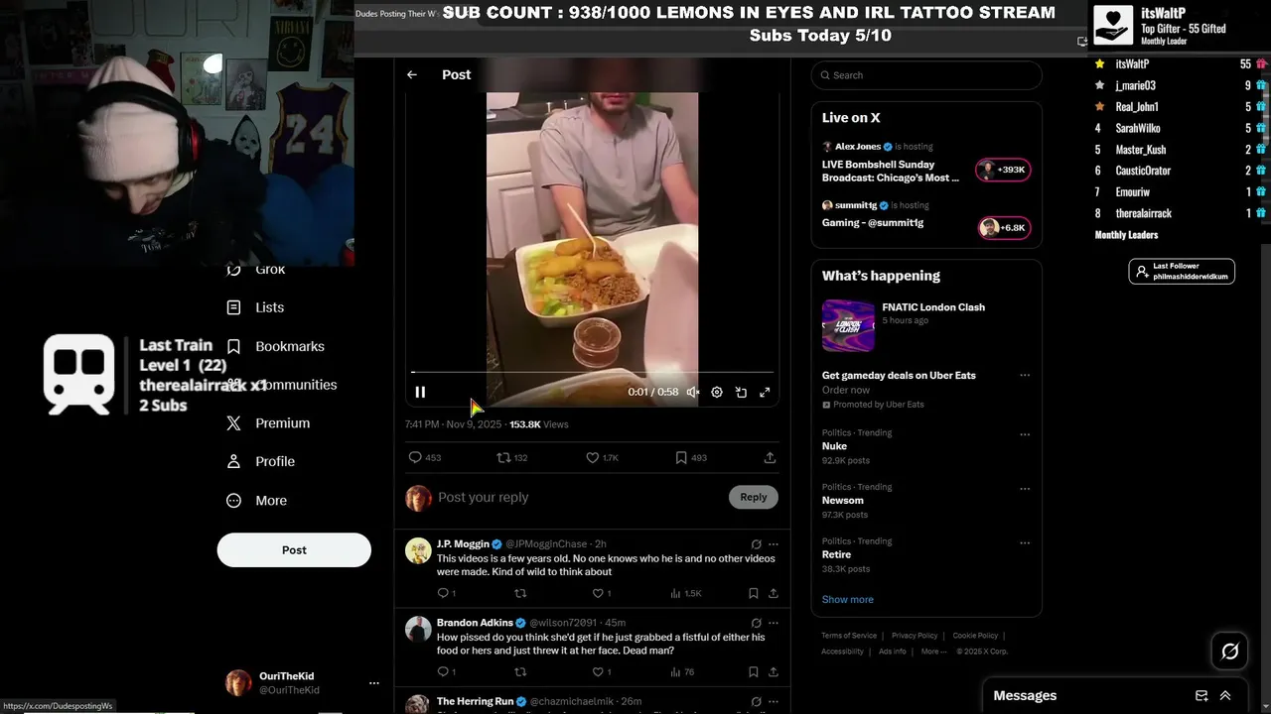Seek along the video progress bar
The image size is (1271, 714).
pyautogui.click(x=592, y=373)
